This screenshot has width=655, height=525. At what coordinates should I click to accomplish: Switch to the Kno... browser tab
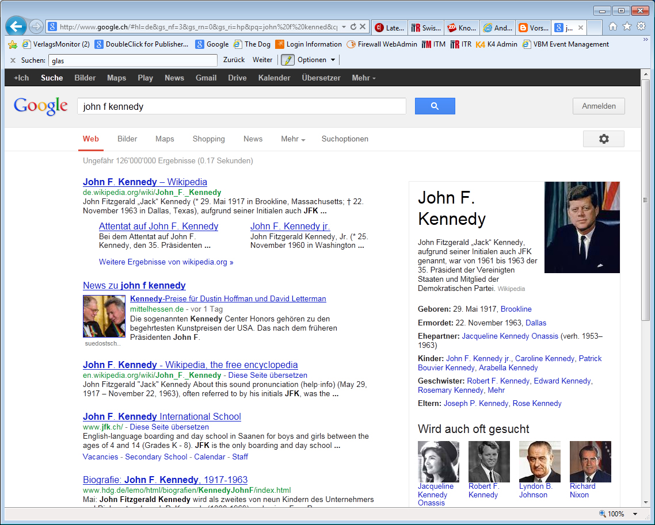coord(462,28)
